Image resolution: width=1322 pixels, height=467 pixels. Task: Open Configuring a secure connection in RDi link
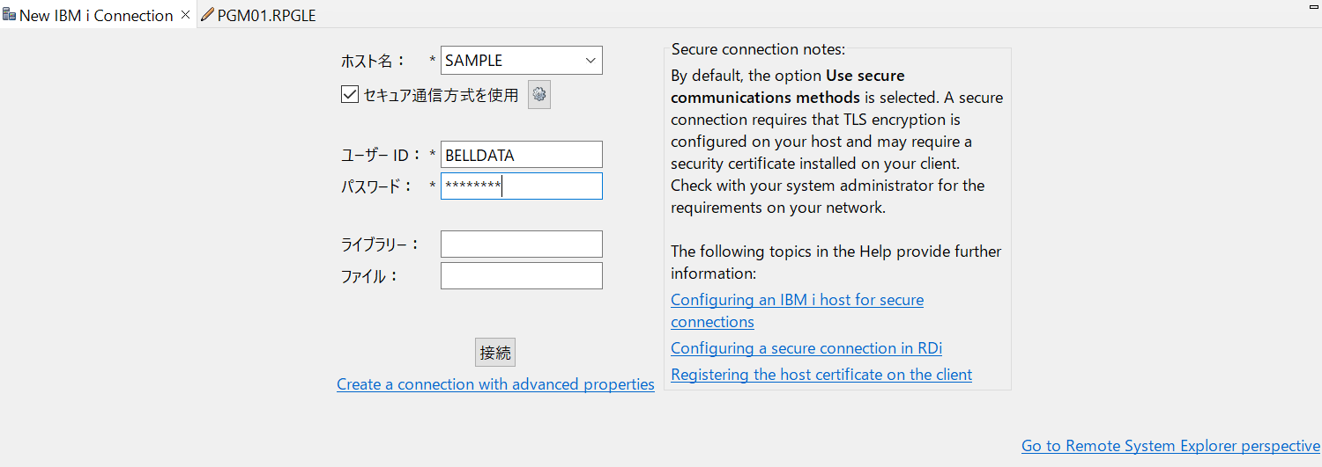(806, 348)
